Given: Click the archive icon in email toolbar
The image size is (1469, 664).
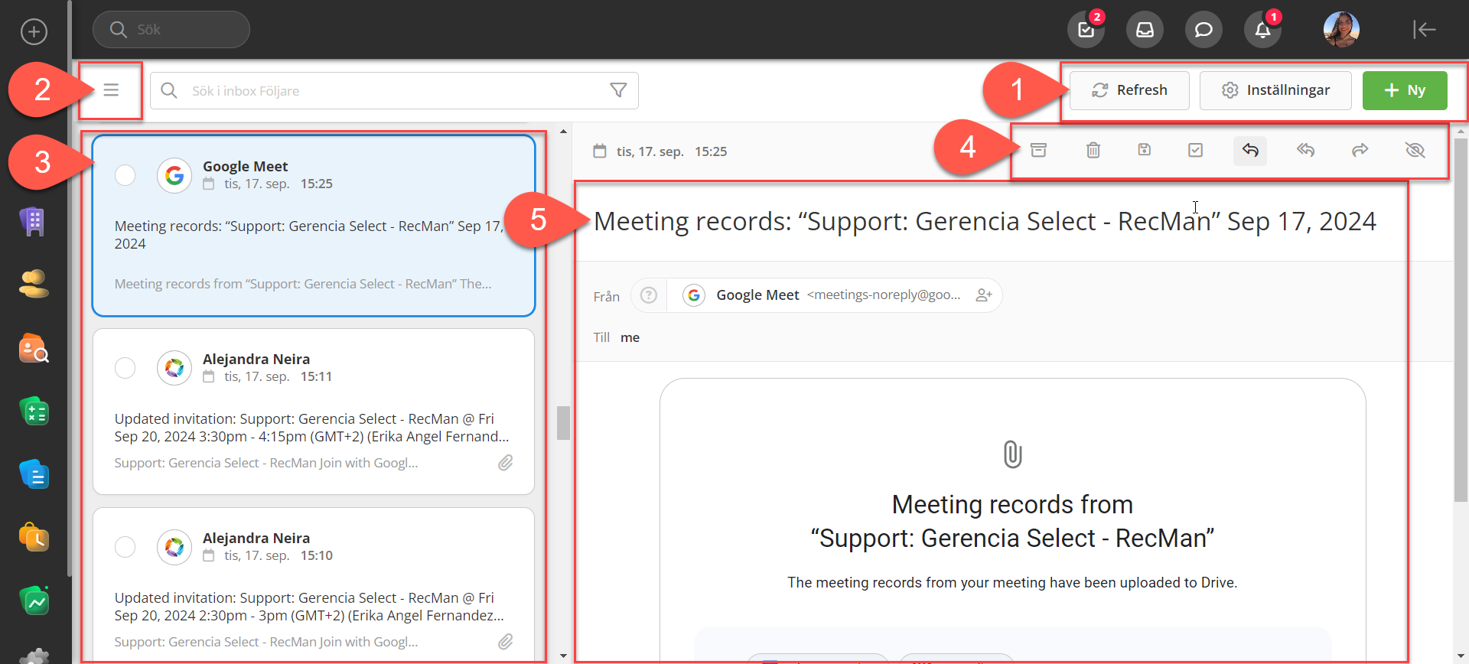Looking at the screenshot, I should (1038, 150).
